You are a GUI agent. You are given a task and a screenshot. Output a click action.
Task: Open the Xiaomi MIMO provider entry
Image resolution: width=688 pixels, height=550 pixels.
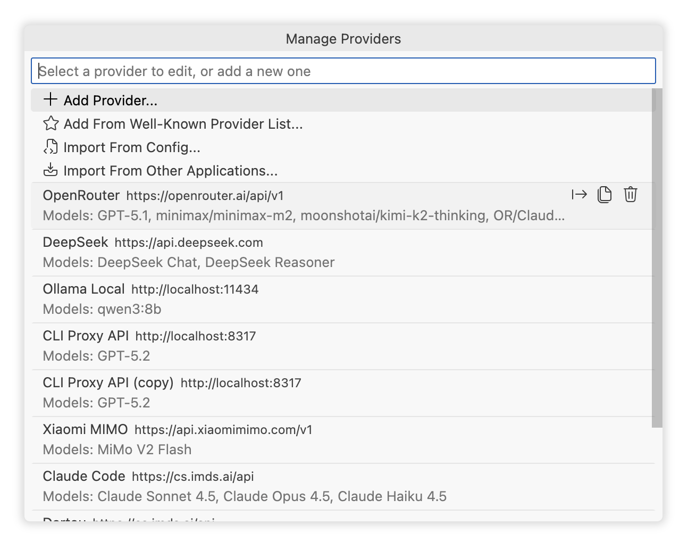343,440
